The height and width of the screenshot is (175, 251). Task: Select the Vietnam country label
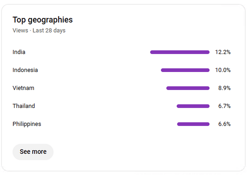pos(23,88)
